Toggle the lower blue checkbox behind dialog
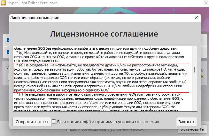209x136 pixels. 8,51
